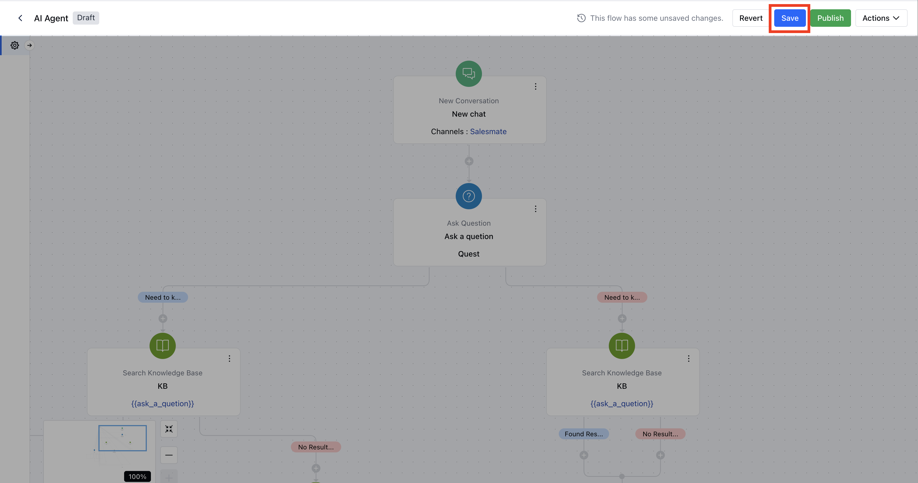Revert unsaved changes
Viewport: 918px width, 483px height.
750,18
